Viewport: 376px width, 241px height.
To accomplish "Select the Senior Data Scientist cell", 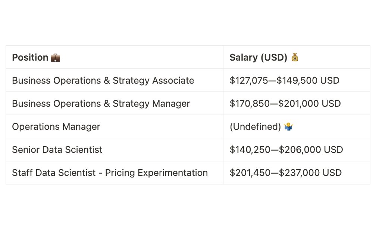I will [115, 150].
